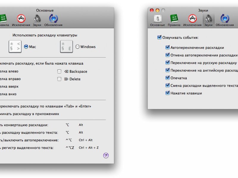This screenshot has width=238, height=178.
Task: Uncheck Нажатие клавиши checkbox
Action: click(167, 93)
